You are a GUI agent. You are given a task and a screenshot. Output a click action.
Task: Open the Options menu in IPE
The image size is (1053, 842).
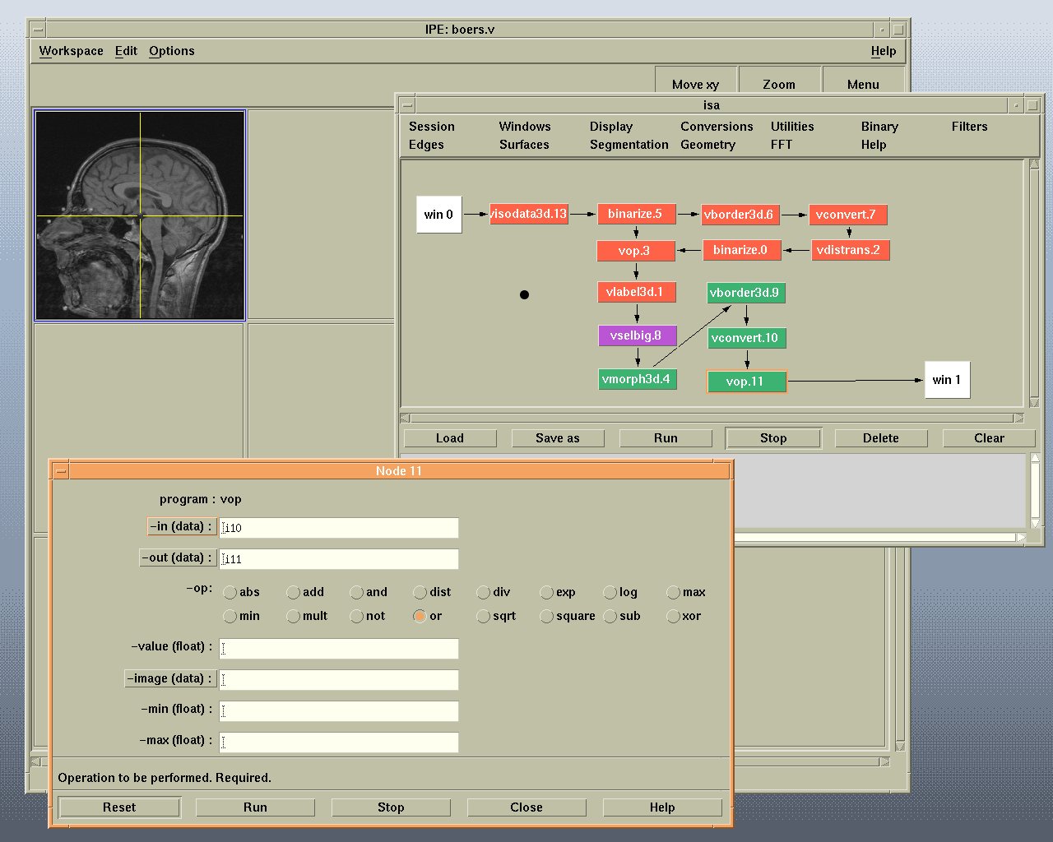pyautogui.click(x=171, y=51)
